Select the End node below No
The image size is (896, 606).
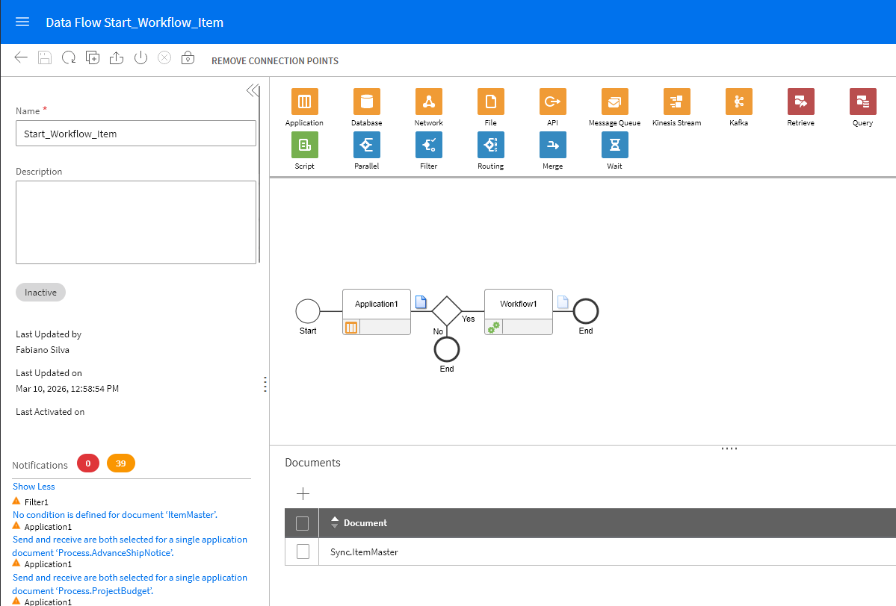coord(447,349)
